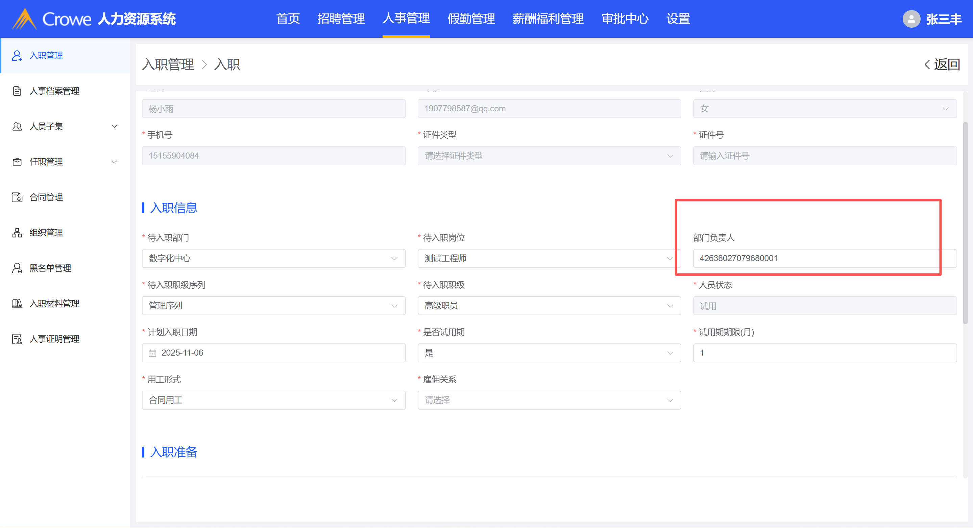This screenshot has height=528, width=973.
Task: Click the 人事证明管理 certificate icon
Action: point(17,339)
